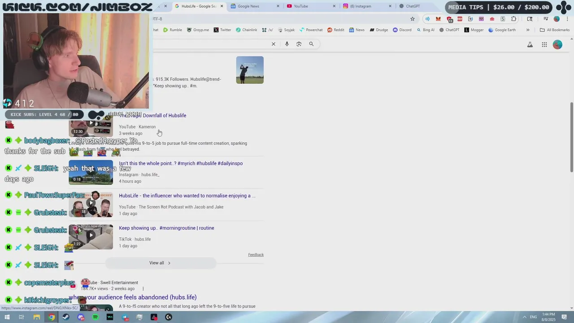Open golf swing thumbnail beside follower count
The width and height of the screenshot is (574, 323).
[250, 70]
